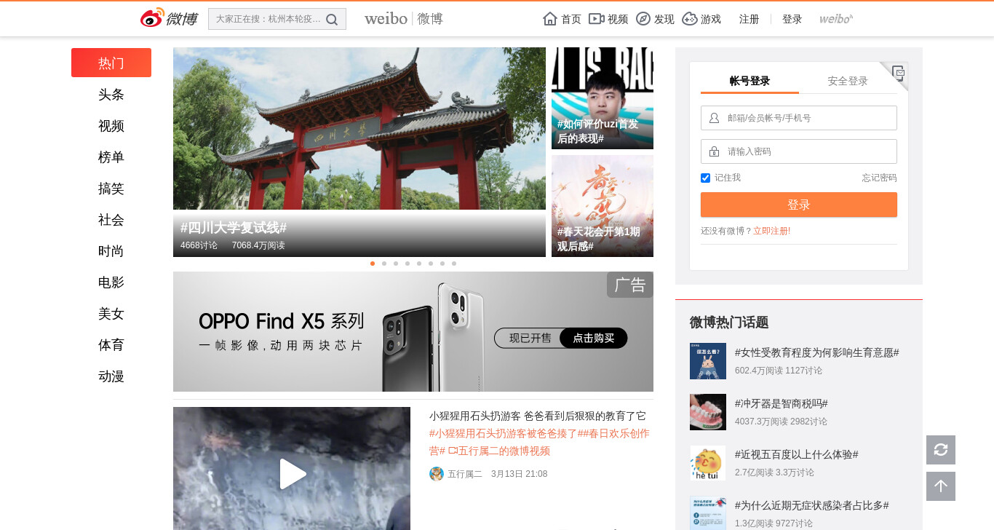The width and height of the screenshot is (994, 530).
Task: Click the orange 登录 button
Action: tap(799, 205)
